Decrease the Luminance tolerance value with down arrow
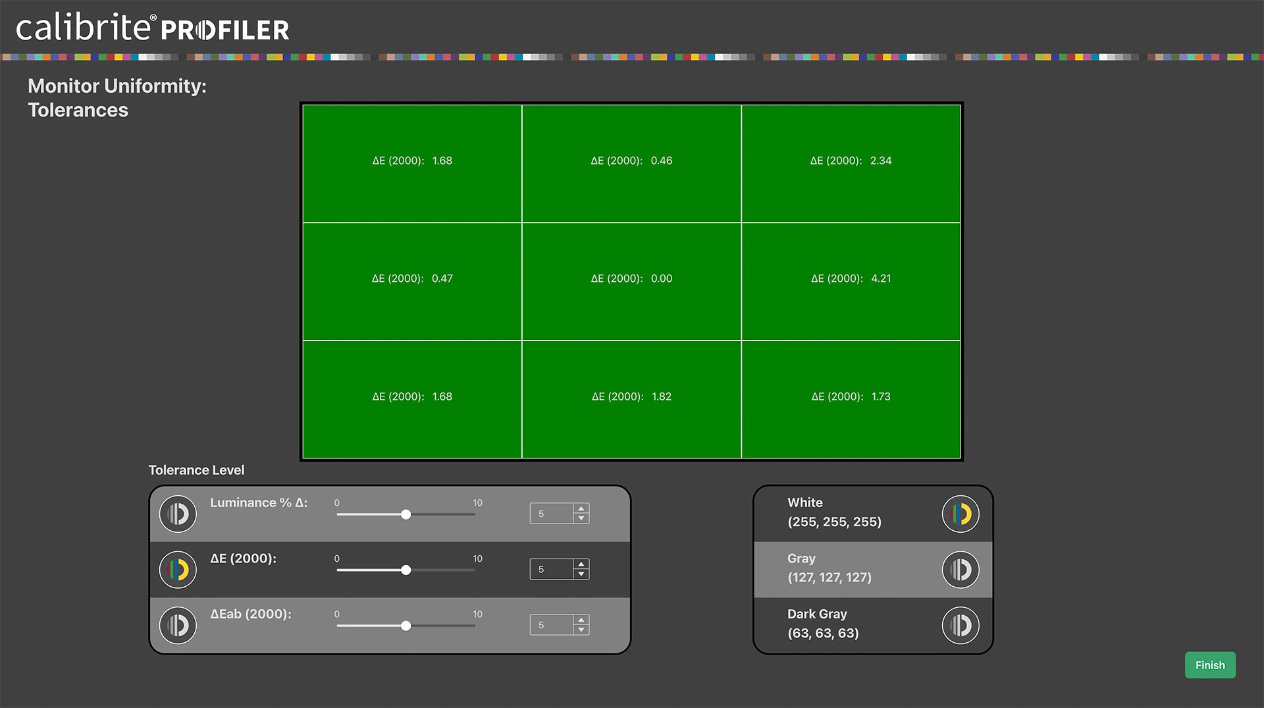Viewport: 1264px width, 708px height. click(581, 518)
